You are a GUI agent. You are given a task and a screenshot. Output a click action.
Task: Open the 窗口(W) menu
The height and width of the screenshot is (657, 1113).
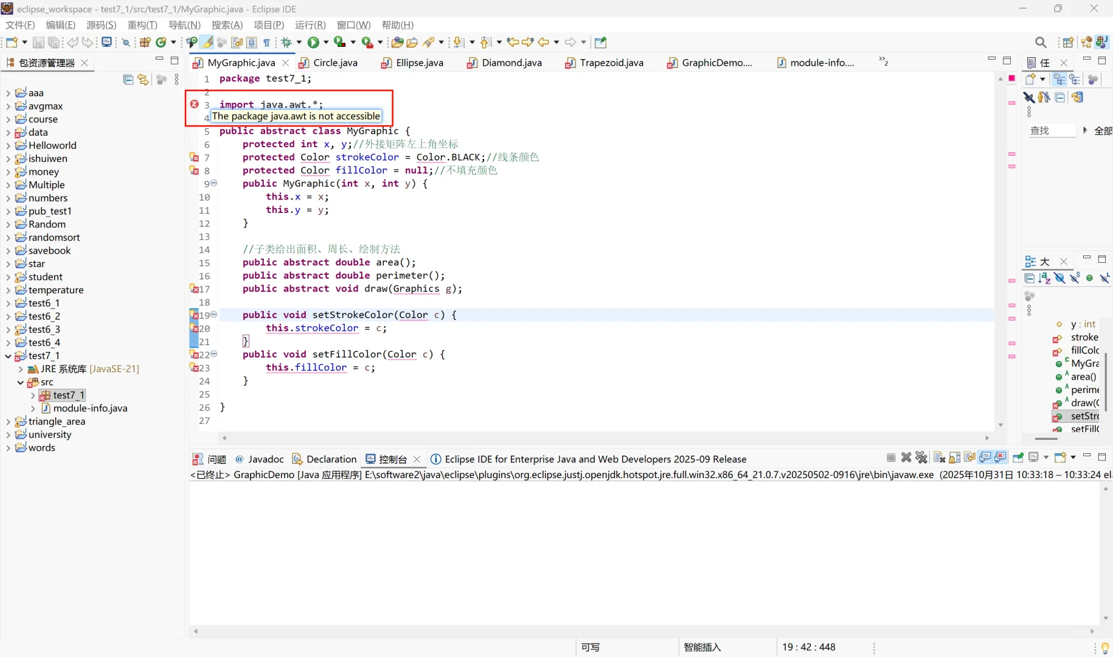tap(353, 25)
